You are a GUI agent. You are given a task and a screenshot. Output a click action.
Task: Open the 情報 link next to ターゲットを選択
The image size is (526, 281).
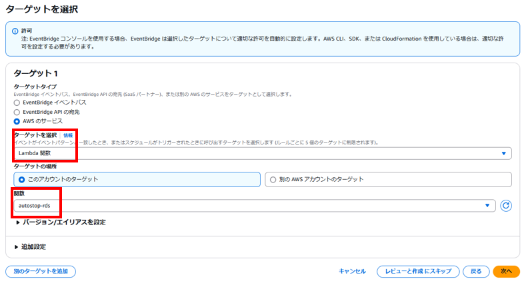(x=68, y=135)
